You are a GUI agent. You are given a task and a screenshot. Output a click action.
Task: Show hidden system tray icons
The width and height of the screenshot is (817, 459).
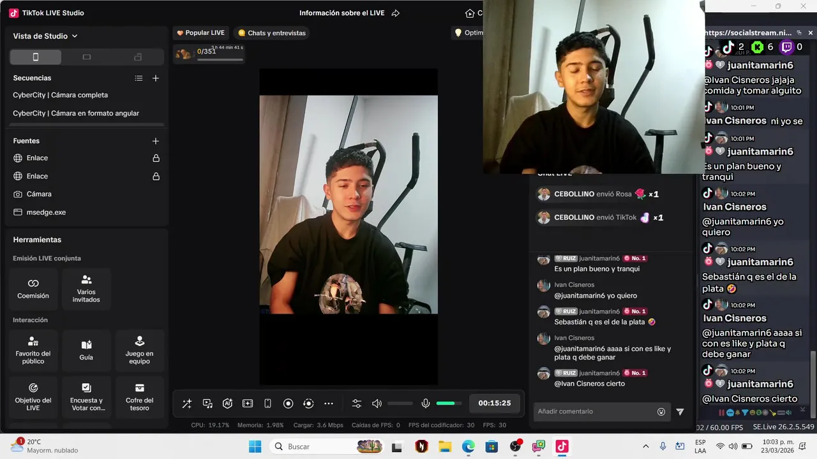pos(645,446)
